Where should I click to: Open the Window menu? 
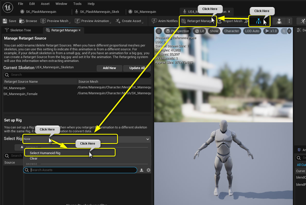pos(61,4)
